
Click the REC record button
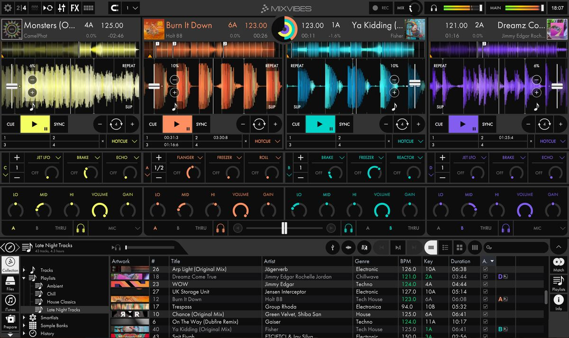(380, 8)
